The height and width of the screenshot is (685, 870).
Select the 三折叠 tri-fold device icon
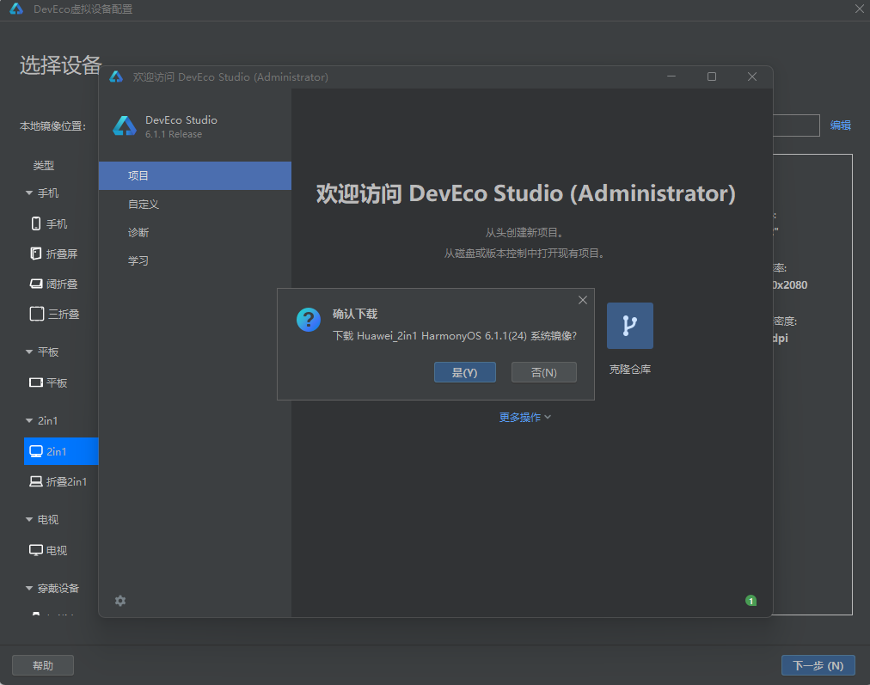tap(37, 314)
